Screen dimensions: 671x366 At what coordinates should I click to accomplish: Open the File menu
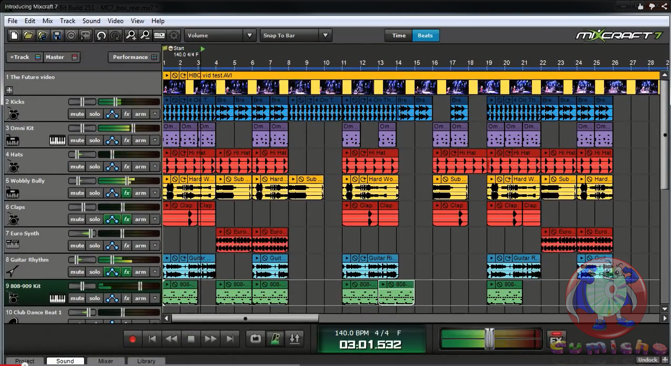click(13, 21)
